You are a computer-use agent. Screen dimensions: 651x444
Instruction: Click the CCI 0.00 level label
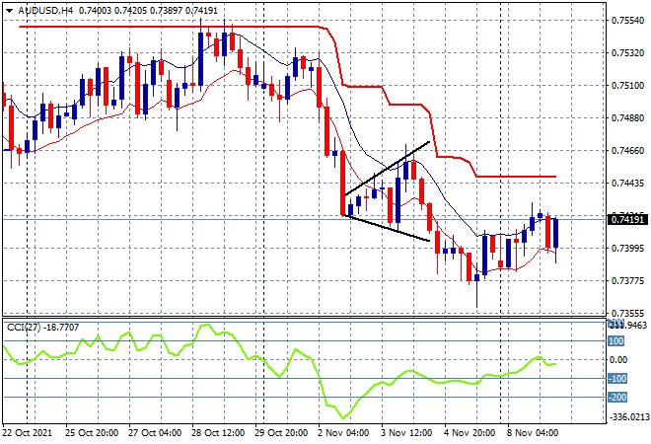618,360
